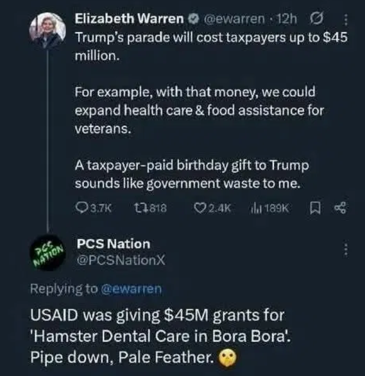Click Elizabeth Warren's profile picture
The width and height of the screenshot is (365, 376).
tap(48, 31)
